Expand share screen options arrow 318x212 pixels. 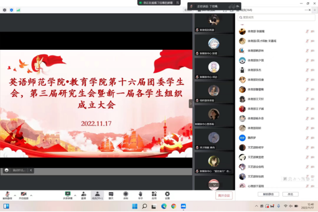75,195
